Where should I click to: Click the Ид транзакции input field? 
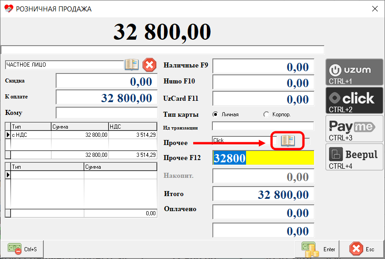pyautogui.click(x=263, y=126)
